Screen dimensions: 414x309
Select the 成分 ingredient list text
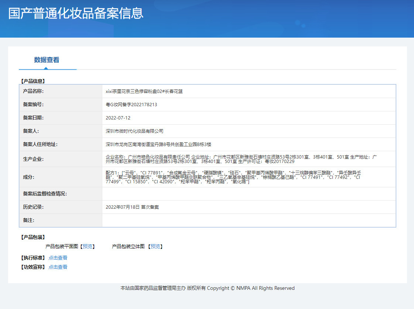[233, 177]
